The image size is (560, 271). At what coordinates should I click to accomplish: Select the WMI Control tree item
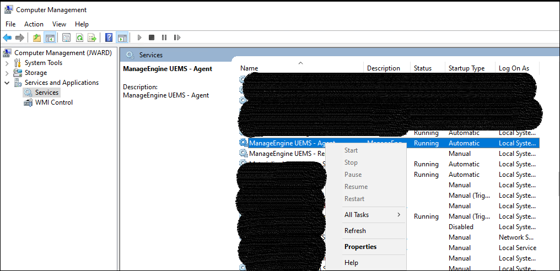point(54,102)
